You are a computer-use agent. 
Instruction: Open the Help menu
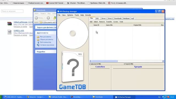82,15
